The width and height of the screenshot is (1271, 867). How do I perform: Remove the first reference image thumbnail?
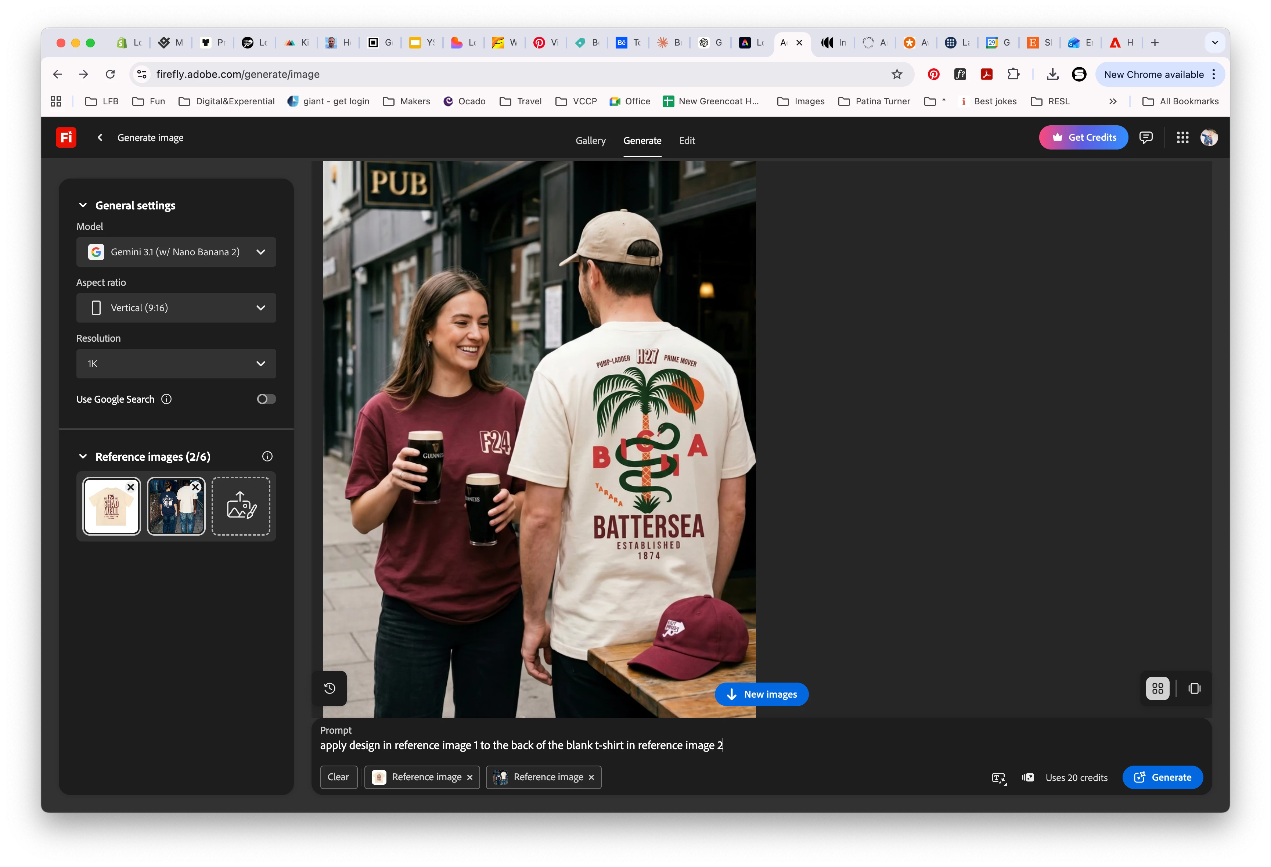coord(131,487)
